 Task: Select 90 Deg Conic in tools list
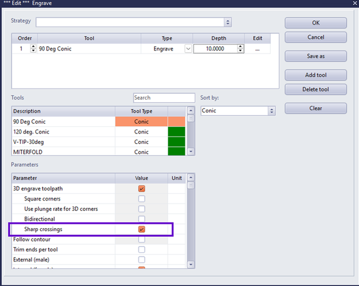coord(99,122)
